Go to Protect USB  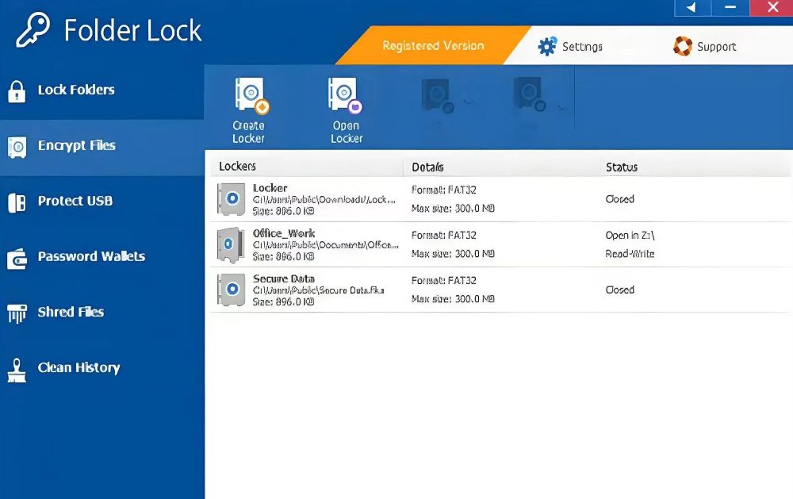click(x=75, y=202)
